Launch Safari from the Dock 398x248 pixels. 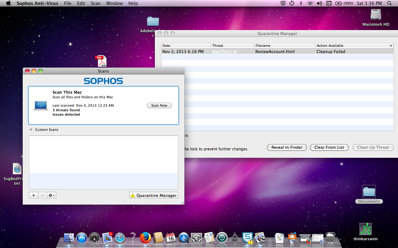[x=120, y=238]
